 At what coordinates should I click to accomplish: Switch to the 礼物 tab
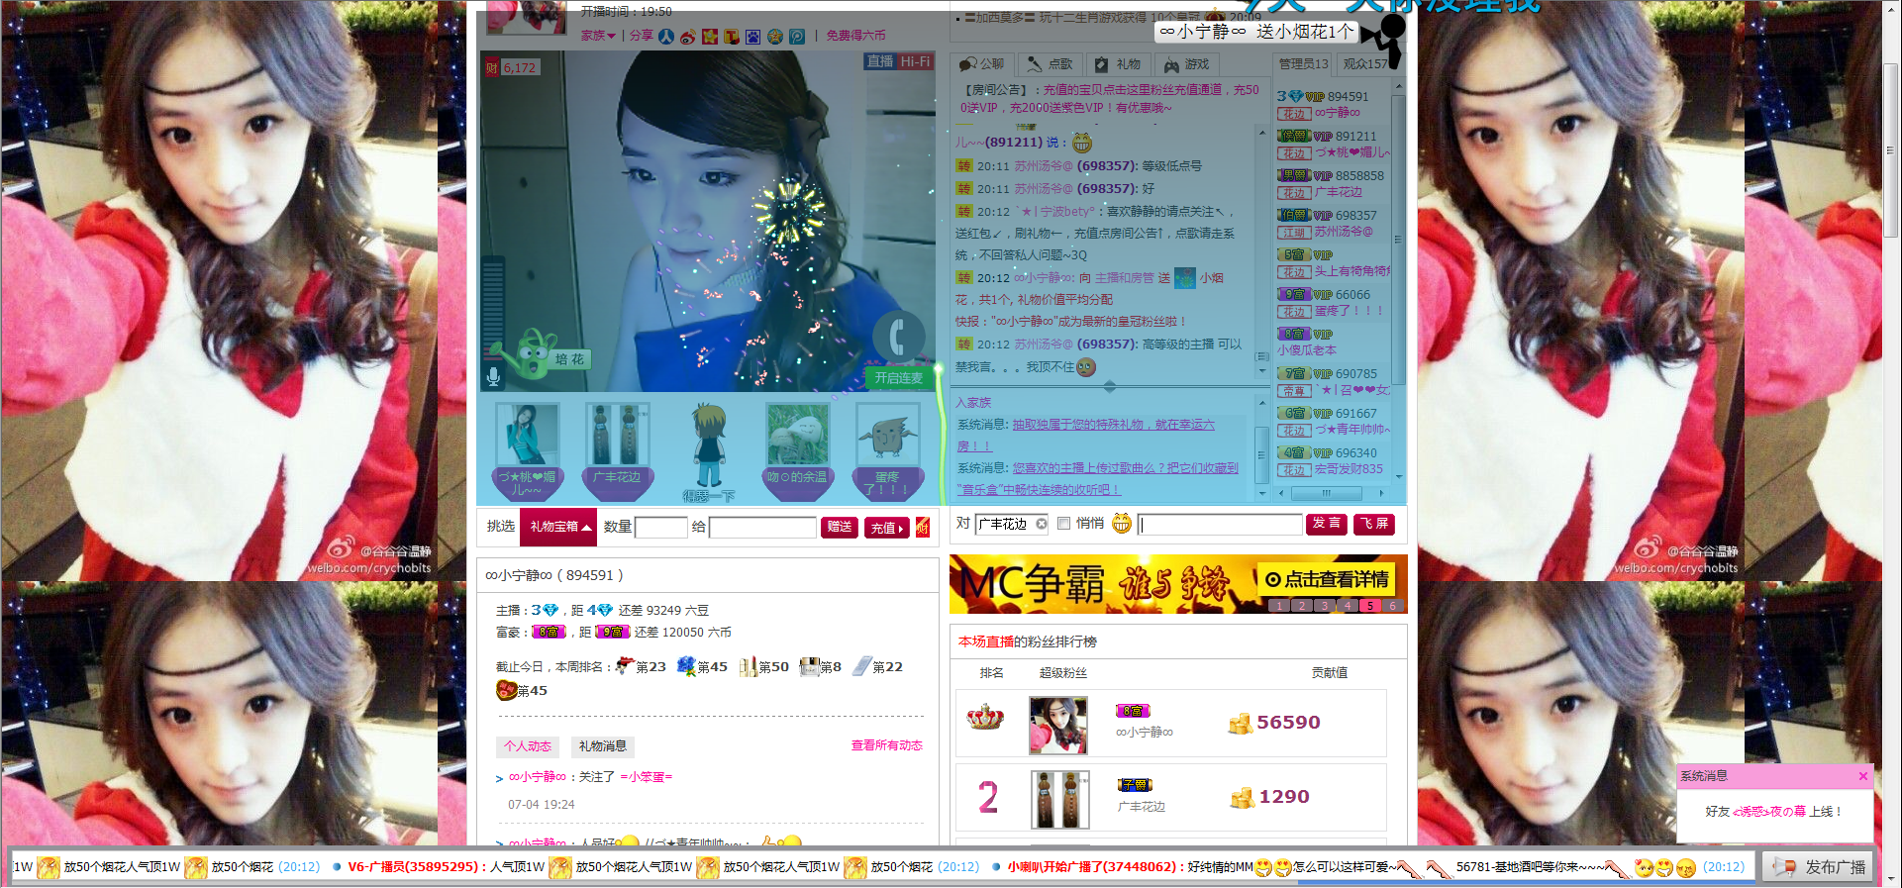[1118, 64]
